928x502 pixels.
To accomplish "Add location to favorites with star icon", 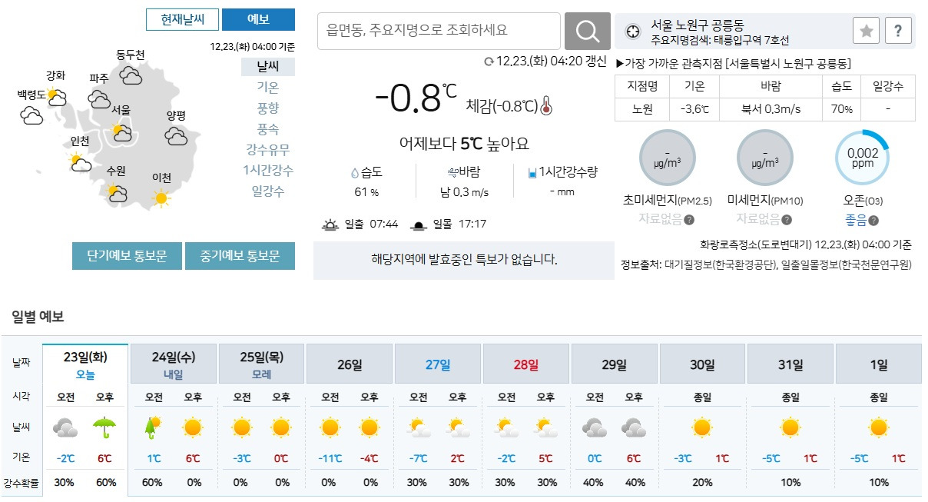I will [x=866, y=31].
